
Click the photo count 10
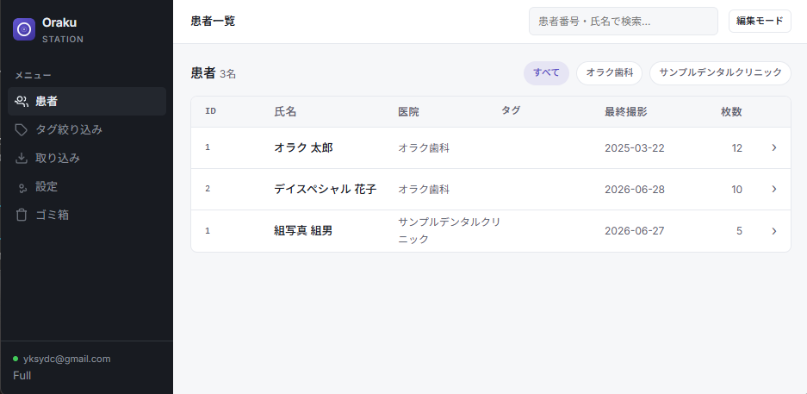(737, 190)
